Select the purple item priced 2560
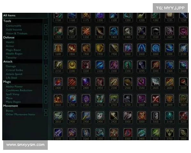 click(x=142, y=82)
